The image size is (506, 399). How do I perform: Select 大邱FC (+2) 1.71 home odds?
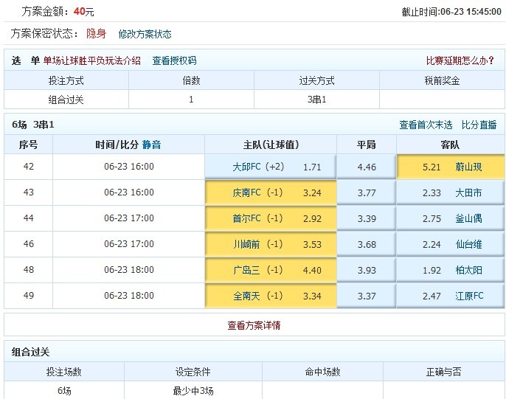(270, 167)
